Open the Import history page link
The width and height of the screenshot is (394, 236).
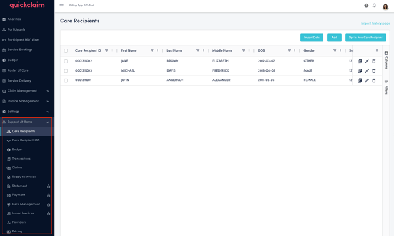coord(375,23)
